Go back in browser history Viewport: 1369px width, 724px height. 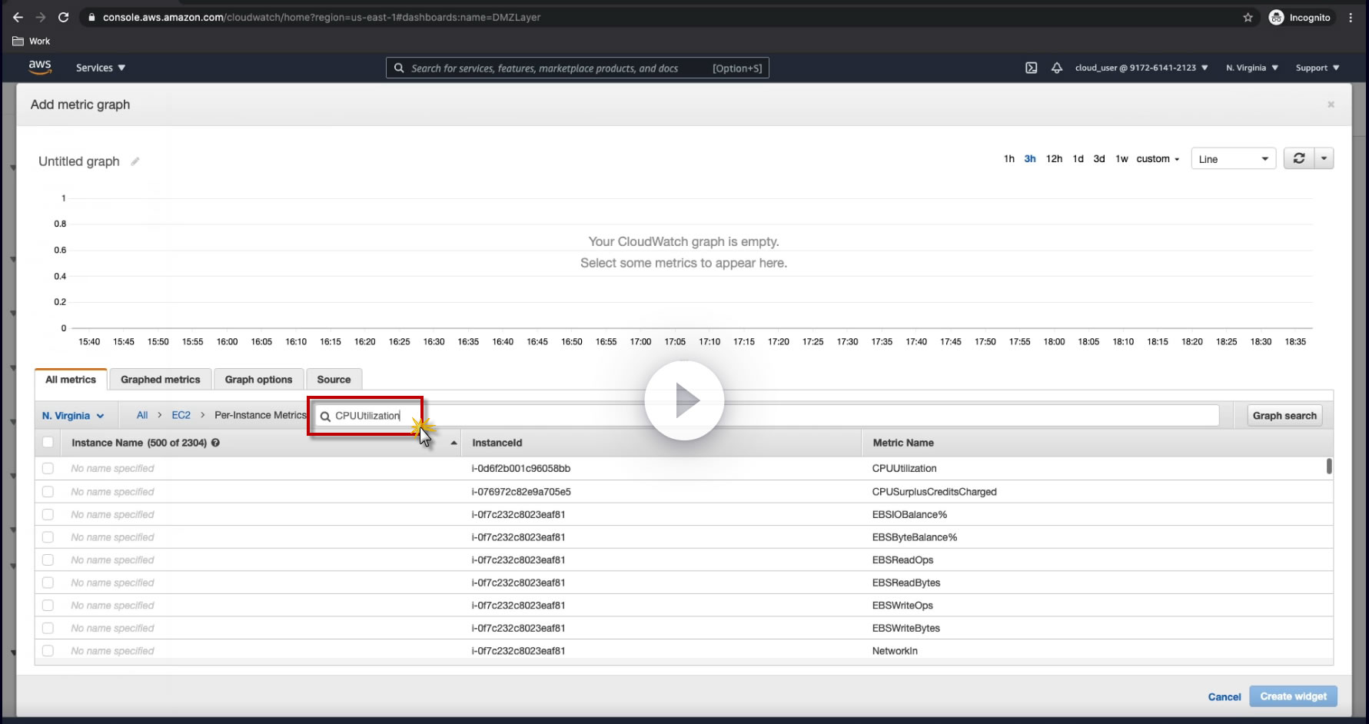[x=18, y=17]
